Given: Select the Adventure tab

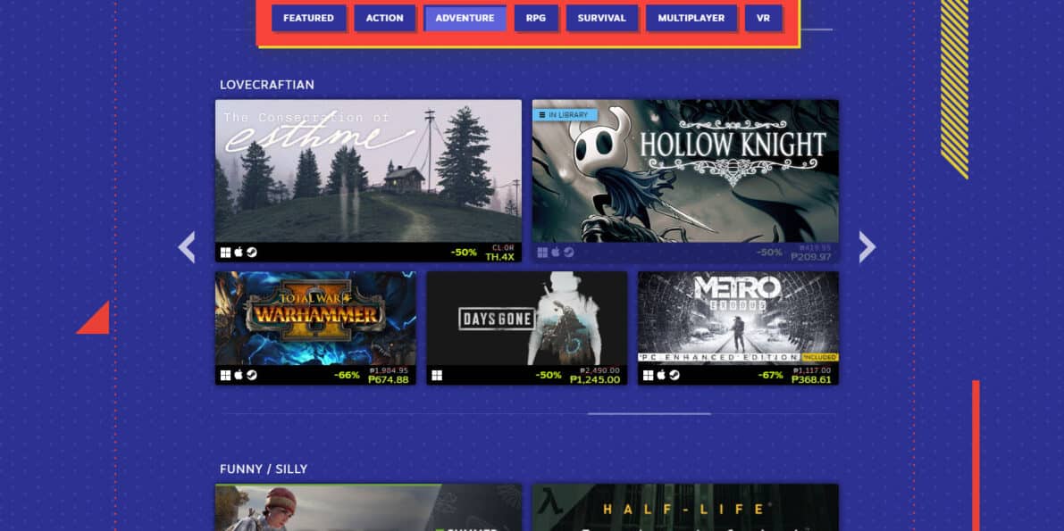Looking at the screenshot, I should click(x=465, y=19).
